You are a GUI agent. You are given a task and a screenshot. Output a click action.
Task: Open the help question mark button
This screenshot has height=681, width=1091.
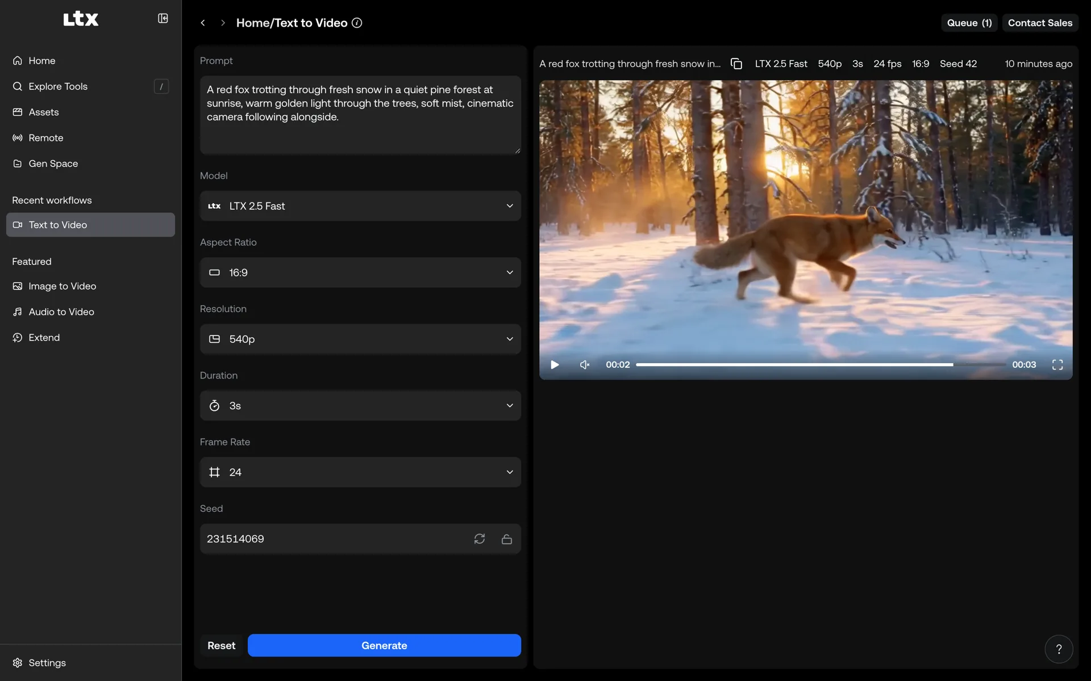(1059, 649)
